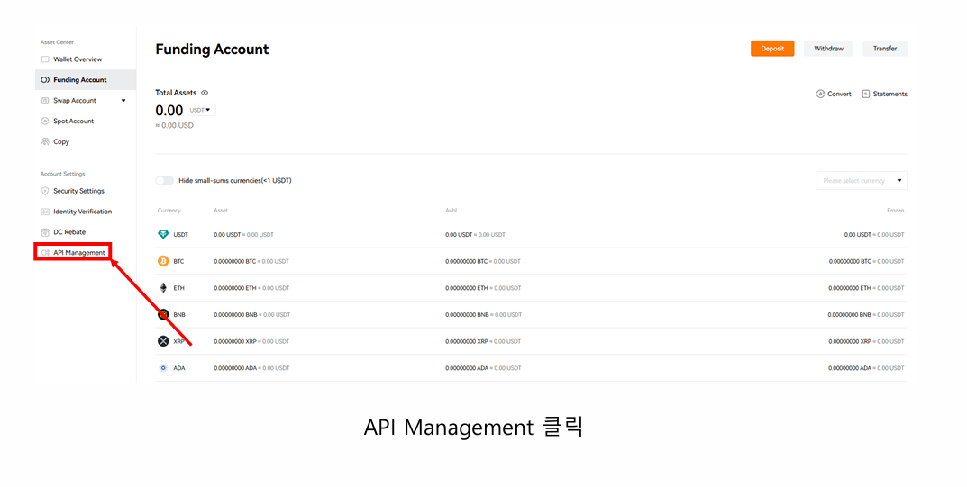The height and width of the screenshot is (487, 967).
Task: Click the ADA coin icon
Action: point(163,368)
